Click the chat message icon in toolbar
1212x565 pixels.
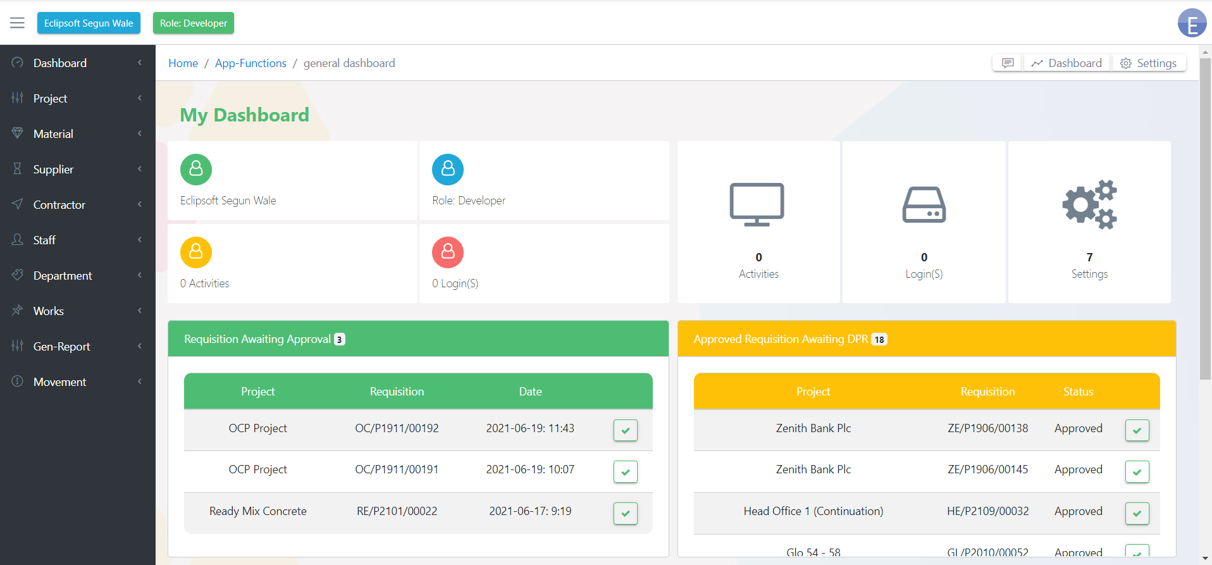(1008, 63)
